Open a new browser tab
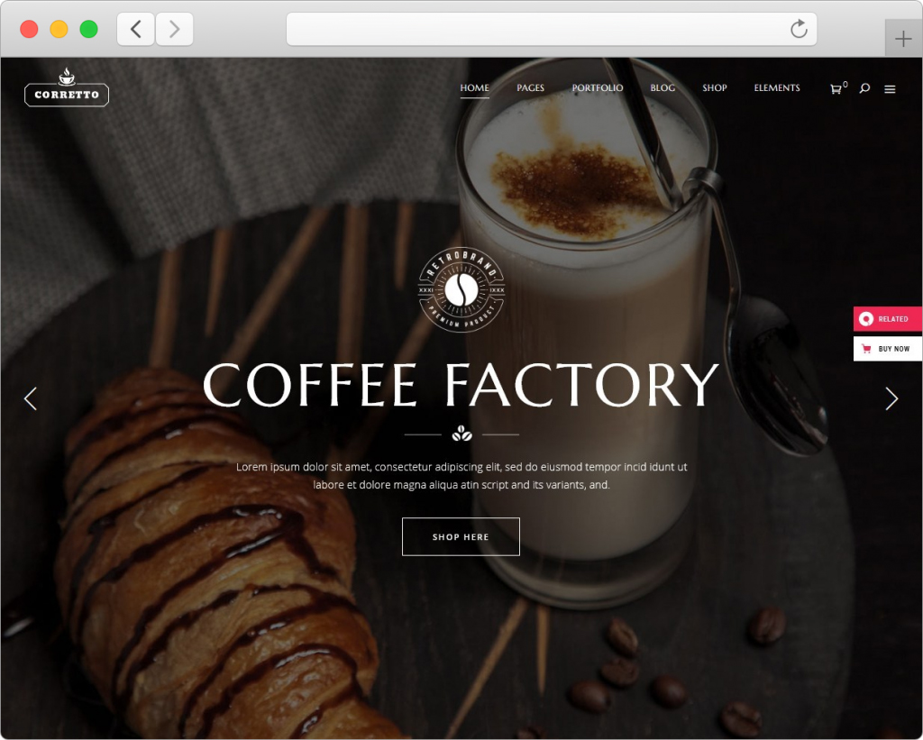 pos(903,39)
